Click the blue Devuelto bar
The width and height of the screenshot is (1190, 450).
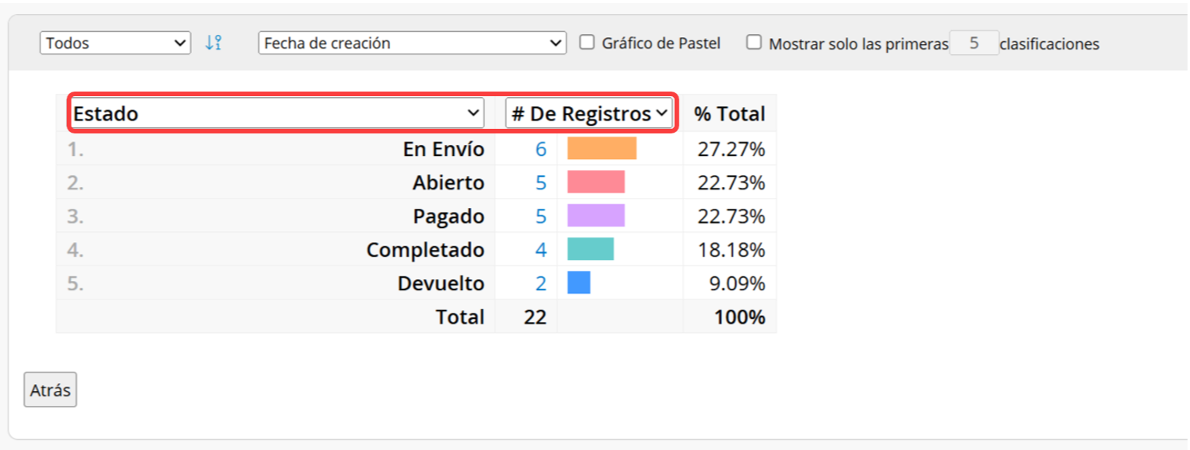coord(579,282)
